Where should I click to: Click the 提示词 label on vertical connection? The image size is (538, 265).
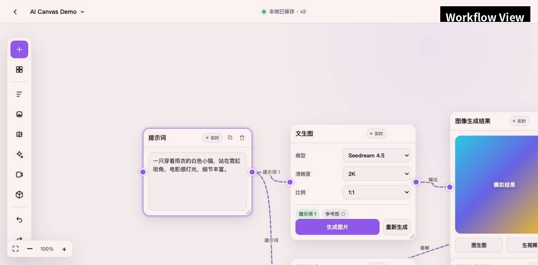pyautogui.click(x=271, y=240)
